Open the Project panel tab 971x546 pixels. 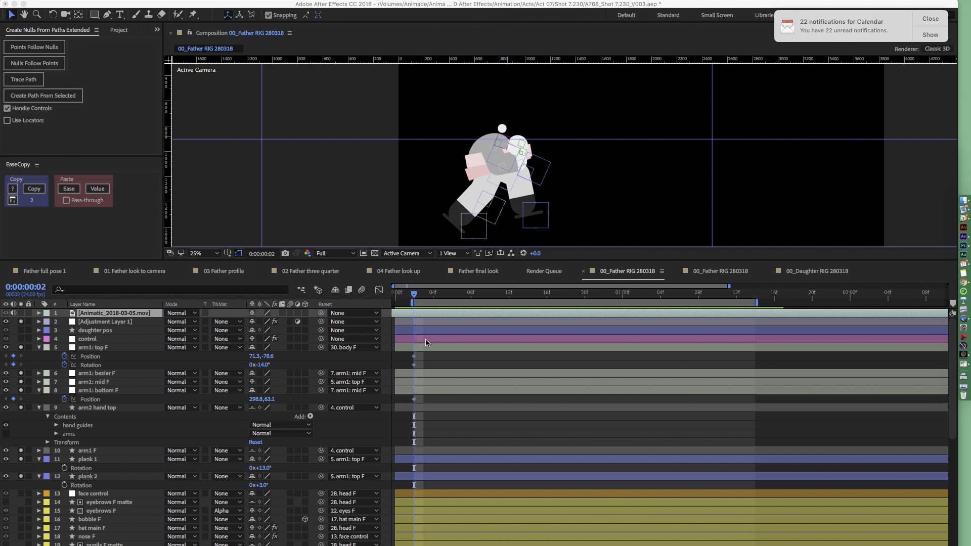click(x=118, y=30)
